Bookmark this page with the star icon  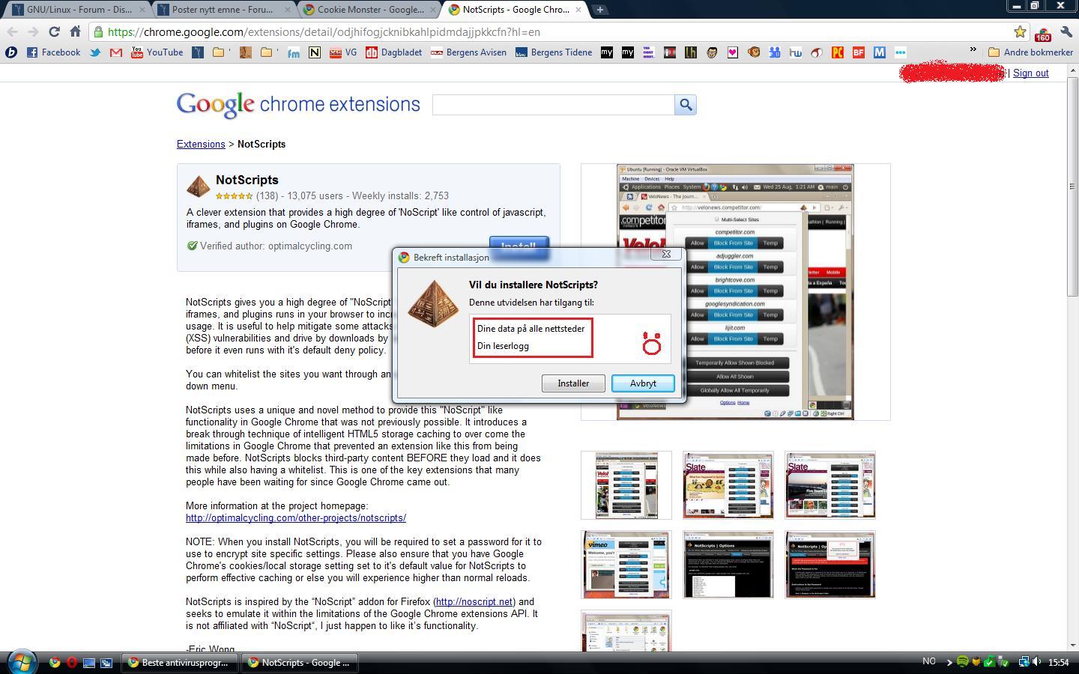(1020, 32)
